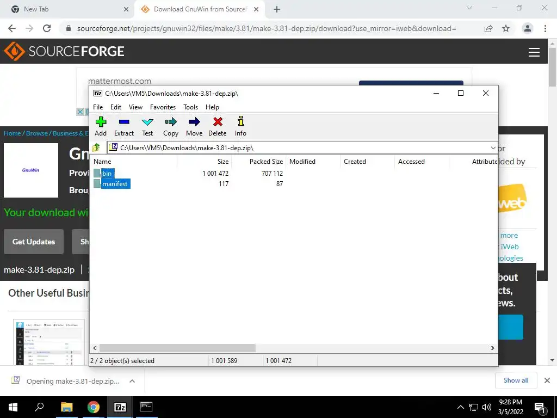Sort by Name column header

(133, 161)
